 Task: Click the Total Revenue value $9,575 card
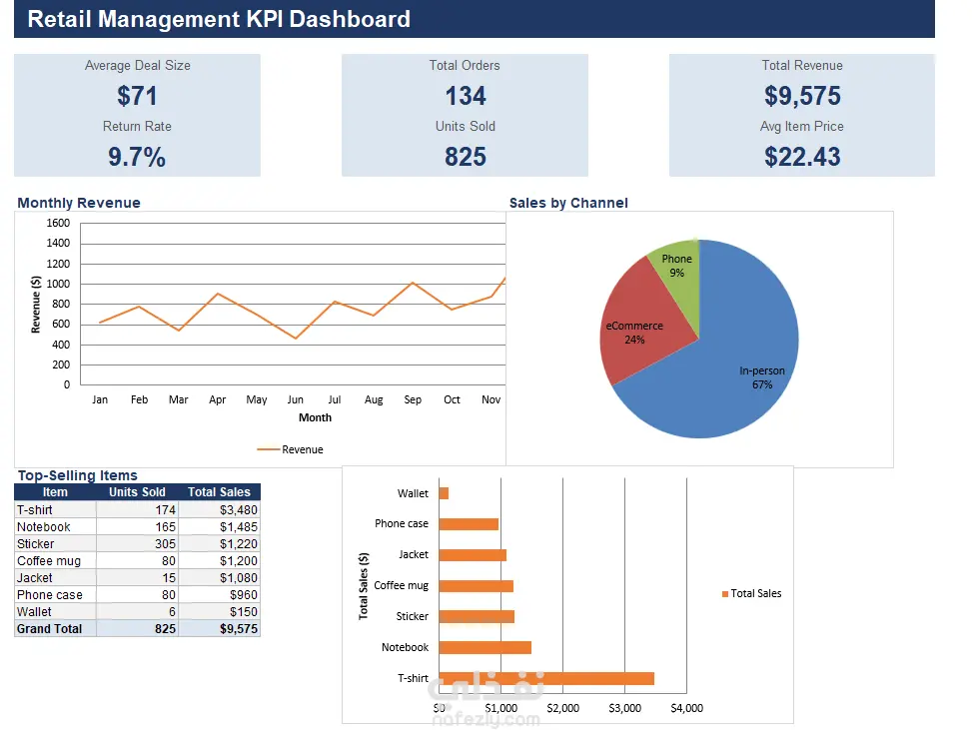pyautogui.click(x=802, y=96)
